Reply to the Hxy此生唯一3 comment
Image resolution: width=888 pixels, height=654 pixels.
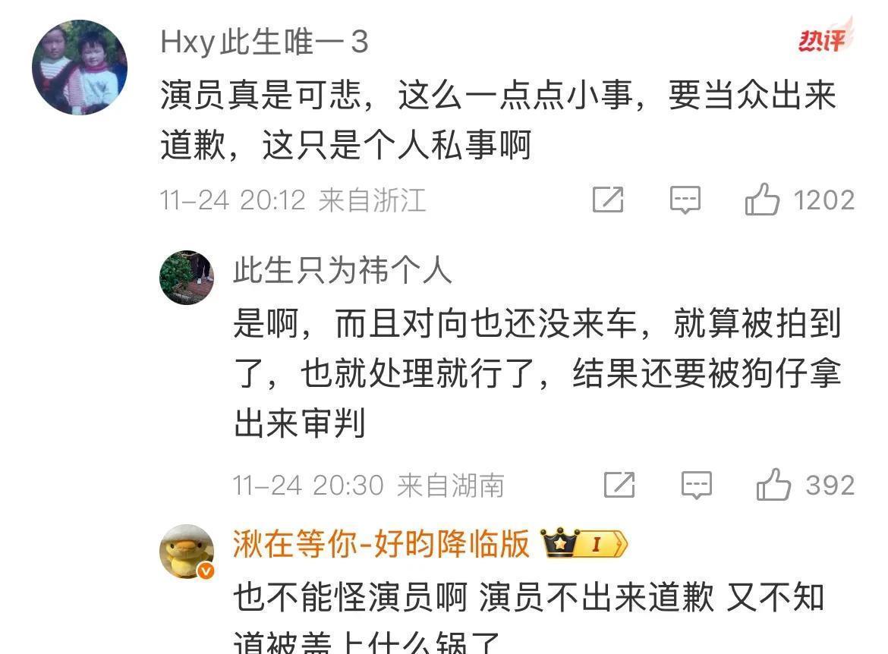click(x=685, y=200)
